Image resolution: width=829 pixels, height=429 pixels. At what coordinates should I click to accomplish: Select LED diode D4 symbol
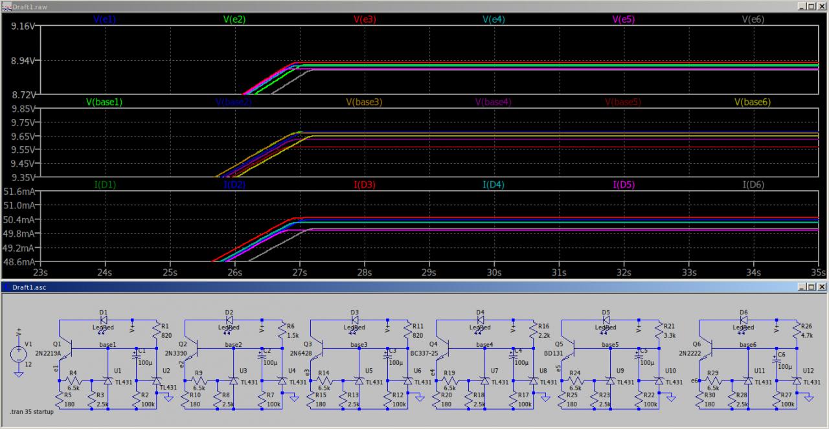[x=480, y=320]
